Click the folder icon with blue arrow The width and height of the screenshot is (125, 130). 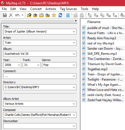click(48, 15)
